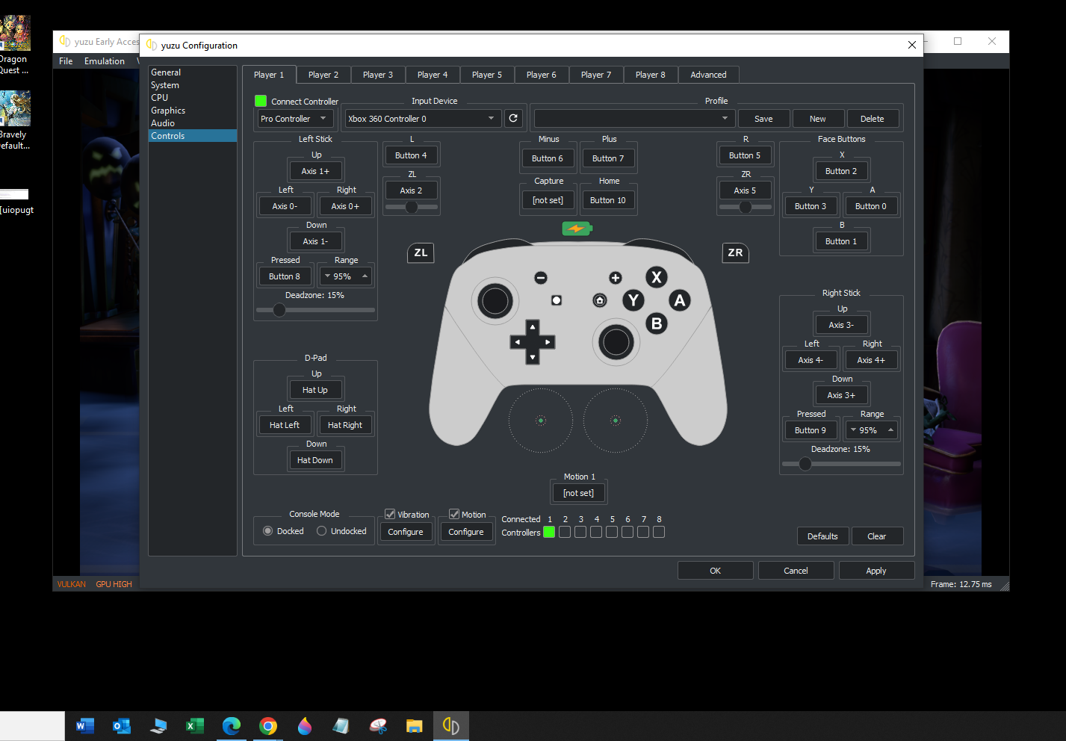Toggle connected controller 1 box
Screen dimensions: 1066x741
549,532
